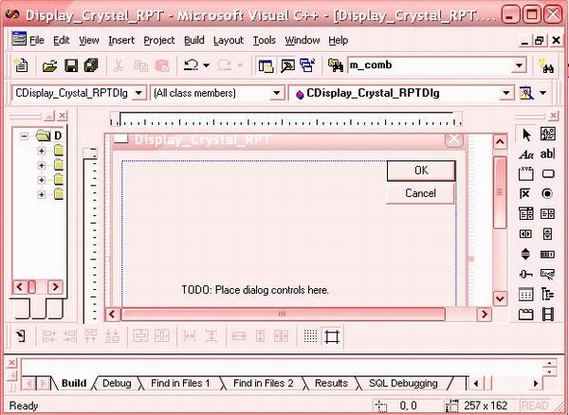Test the dialog with the Test icon
Viewport: 569px width, 415px height.
click(x=22, y=336)
